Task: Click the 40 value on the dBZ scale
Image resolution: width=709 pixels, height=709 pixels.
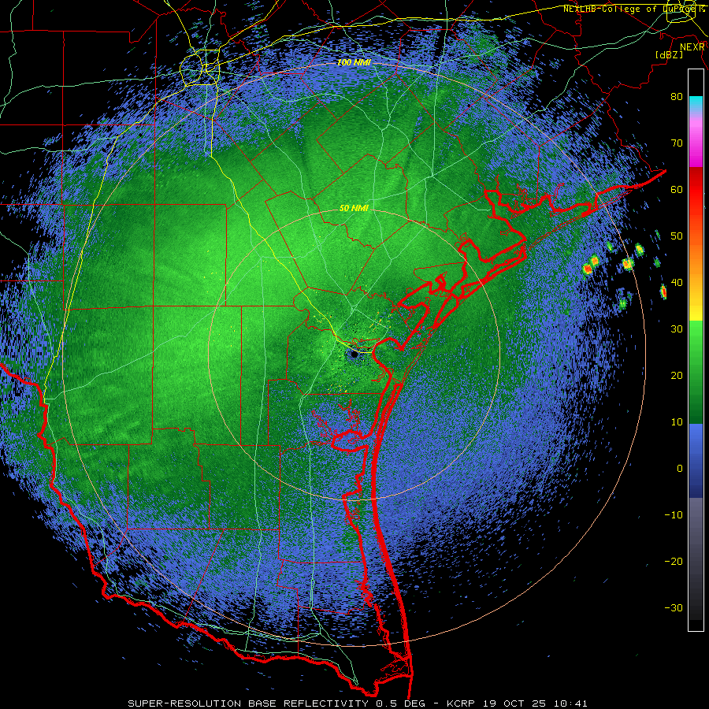Action: [x=677, y=282]
